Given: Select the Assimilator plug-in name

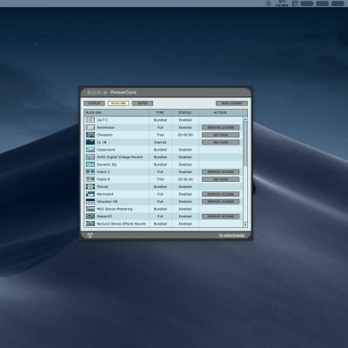Looking at the screenshot, I should [105, 127].
